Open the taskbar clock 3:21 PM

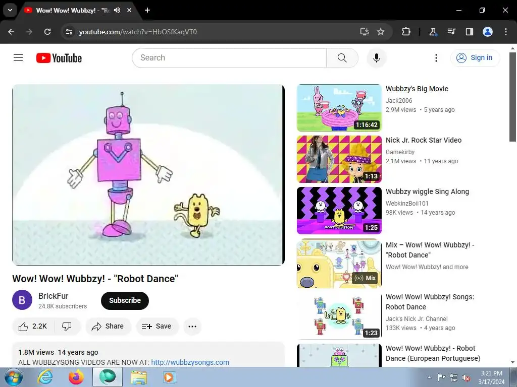pyautogui.click(x=491, y=377)
